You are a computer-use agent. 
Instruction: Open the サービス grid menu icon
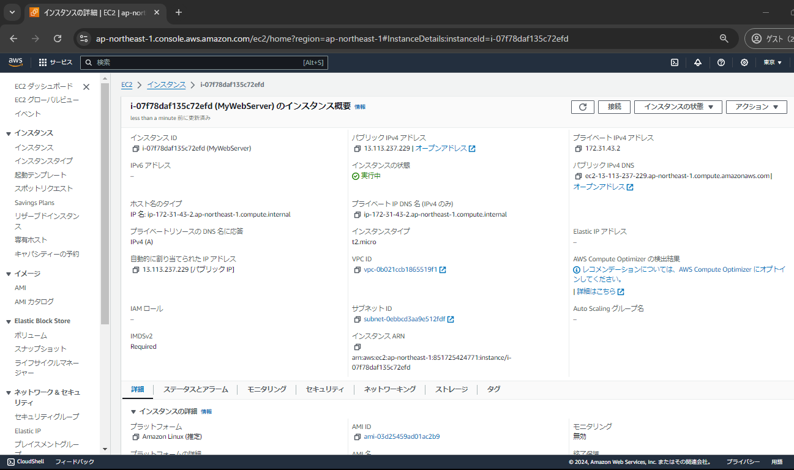point(43,62)
